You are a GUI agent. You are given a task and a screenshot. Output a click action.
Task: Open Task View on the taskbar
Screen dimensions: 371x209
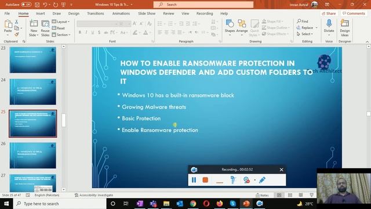(x=126, y=204)
